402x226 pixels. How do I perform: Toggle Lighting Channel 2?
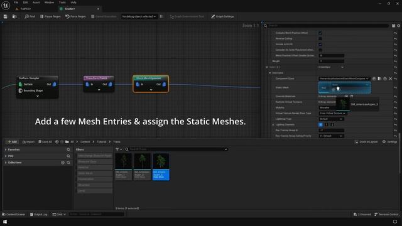pos(332,124)
